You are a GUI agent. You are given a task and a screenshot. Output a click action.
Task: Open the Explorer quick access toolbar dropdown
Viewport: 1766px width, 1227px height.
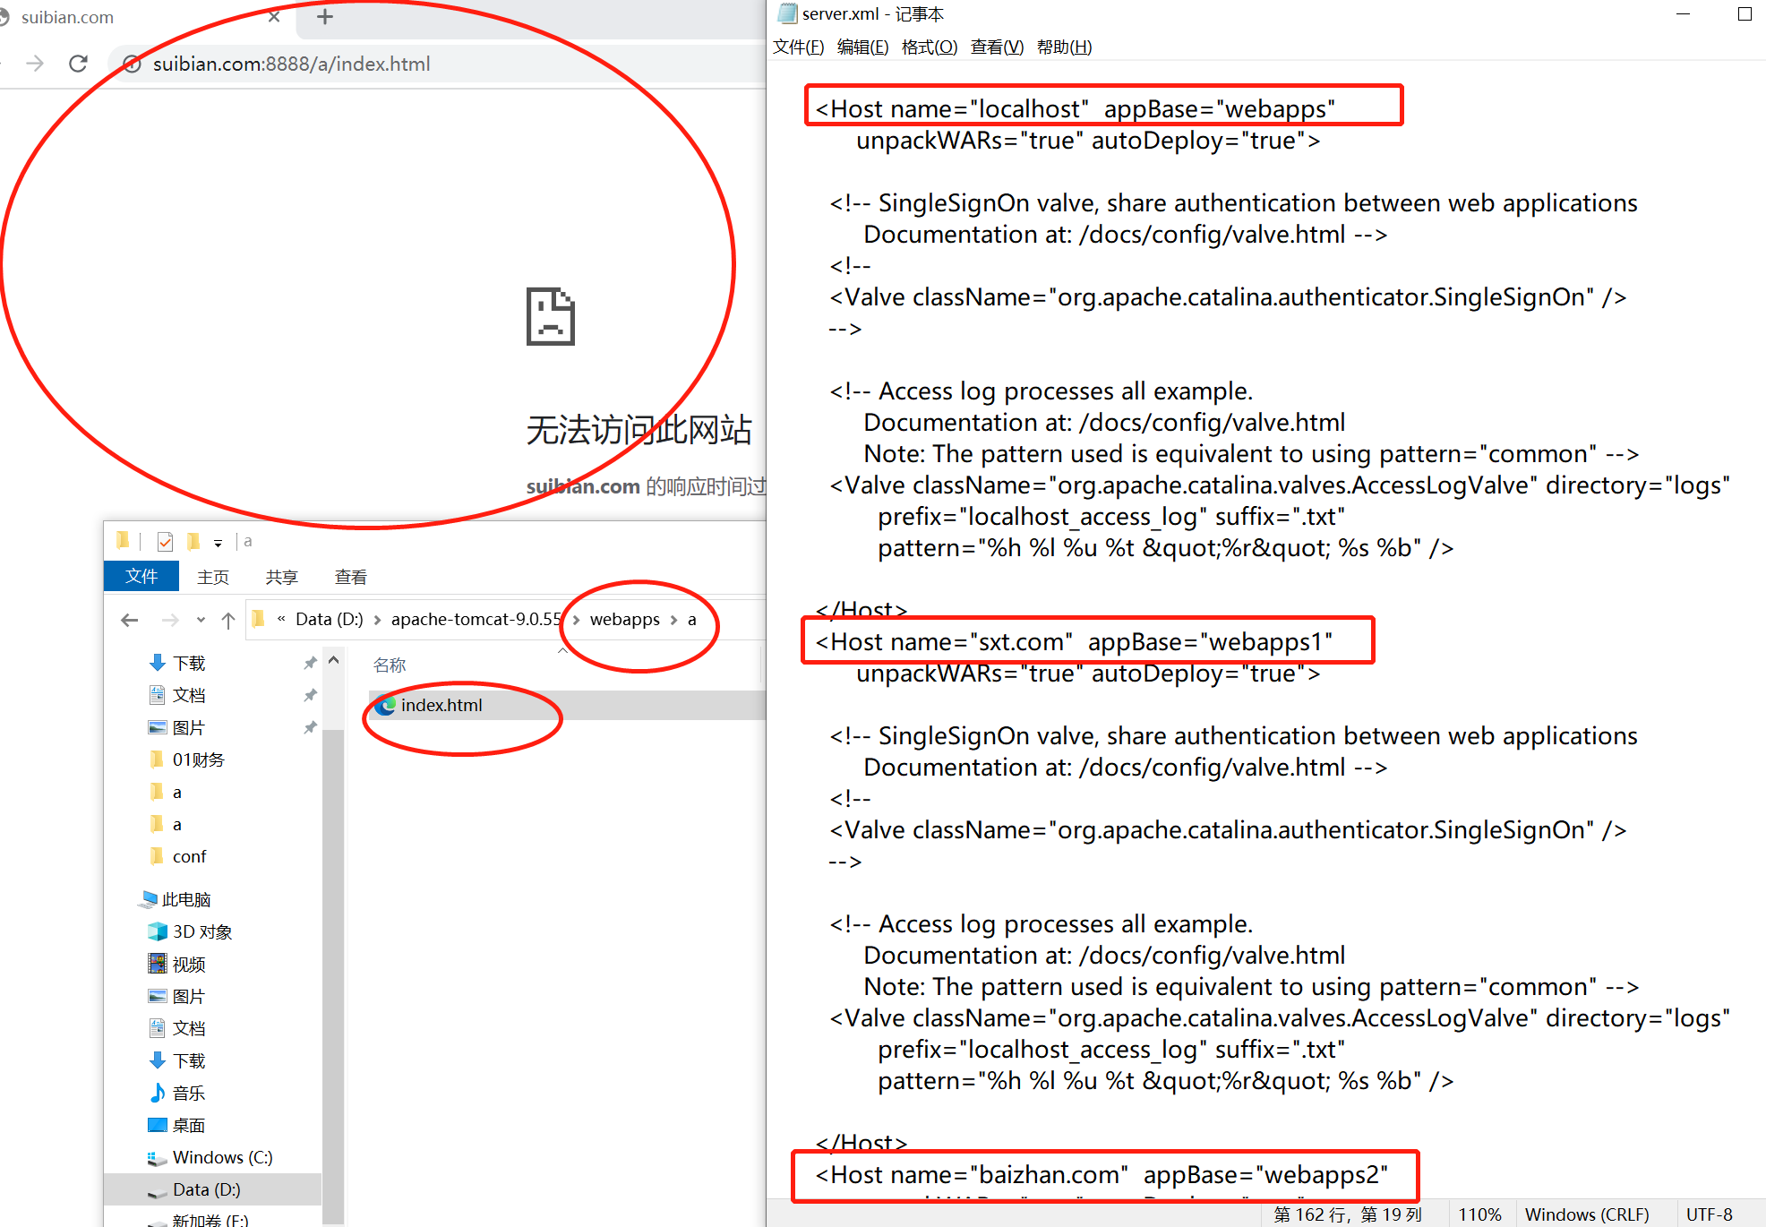coord(218,543)
